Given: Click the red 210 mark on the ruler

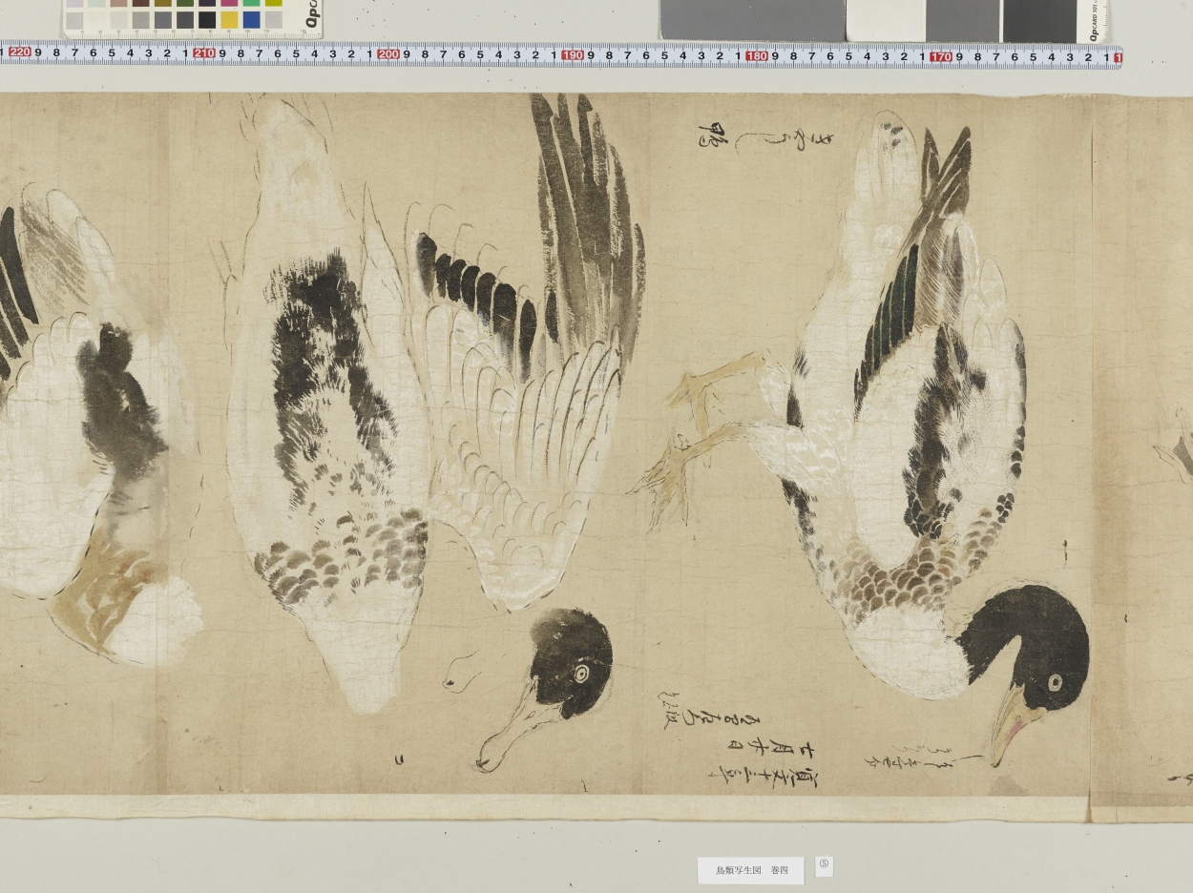Looking at the screenshot, I should pos(203,53).
